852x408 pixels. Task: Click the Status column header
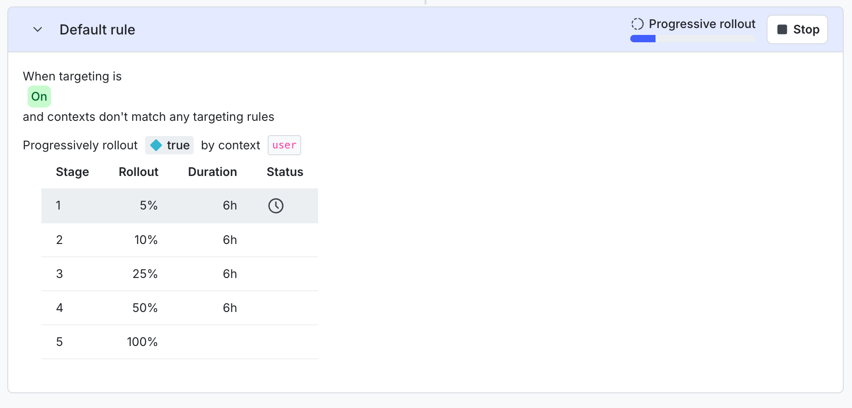point(285,172)
